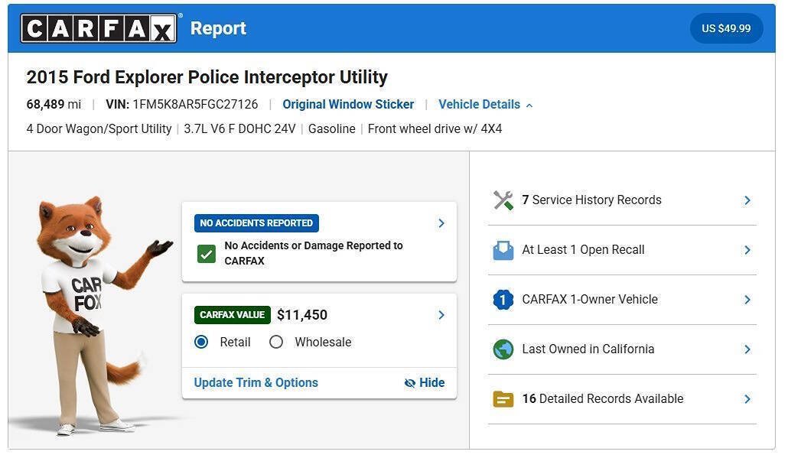The image size is (788, 458).
Task: Click the 2015 Ford Explorer title
Action: click(x=207, y=77)
